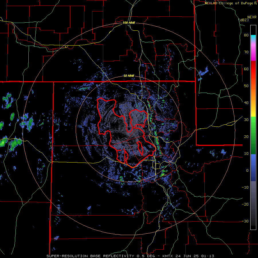Click the 60 value on the dBZ scale

tap(246, 69)
